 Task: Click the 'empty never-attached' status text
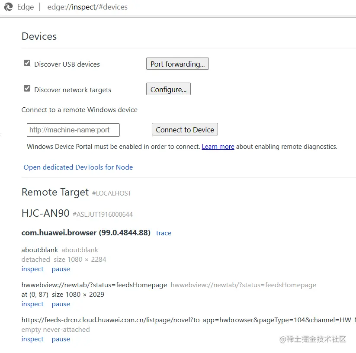pyautogui.click(x=56, y=329)
